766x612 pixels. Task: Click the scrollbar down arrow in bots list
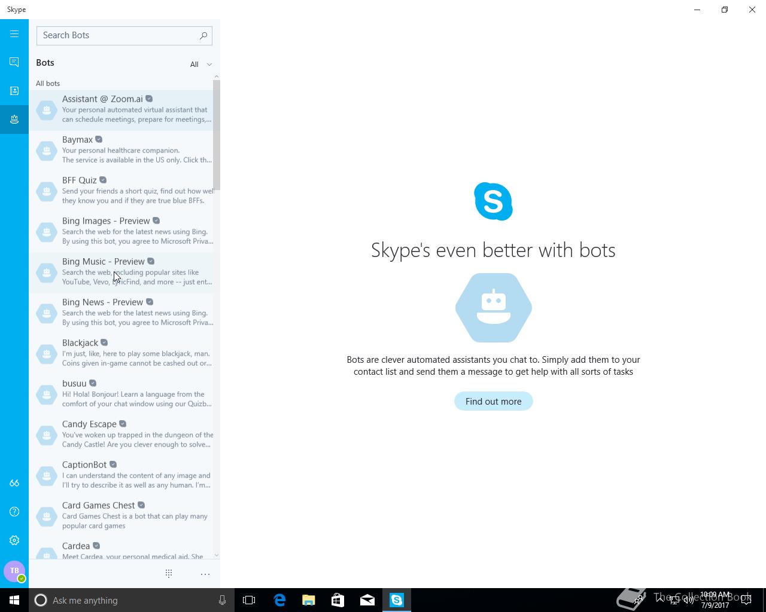coord(217,555)
